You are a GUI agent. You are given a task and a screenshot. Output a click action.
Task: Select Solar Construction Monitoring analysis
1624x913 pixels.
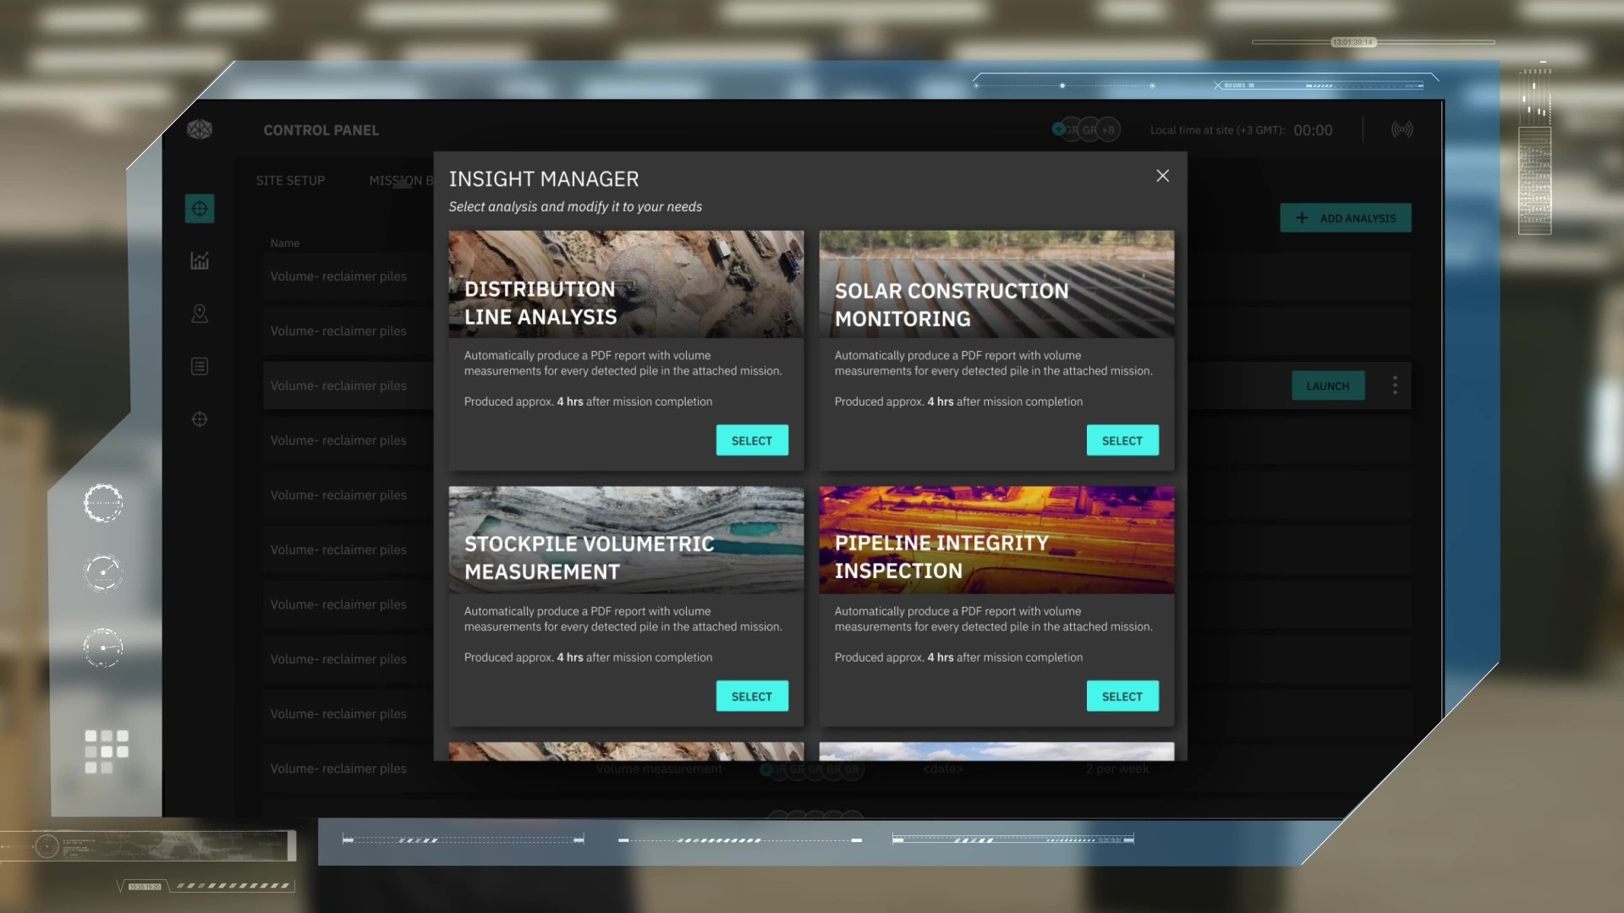pyautogui.click(x=1122, y=440)
